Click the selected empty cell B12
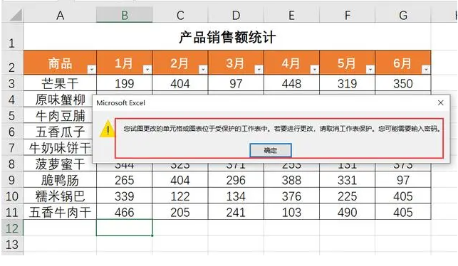The height and width of the screenshot is (266, 458). click(x=125, y=228)
